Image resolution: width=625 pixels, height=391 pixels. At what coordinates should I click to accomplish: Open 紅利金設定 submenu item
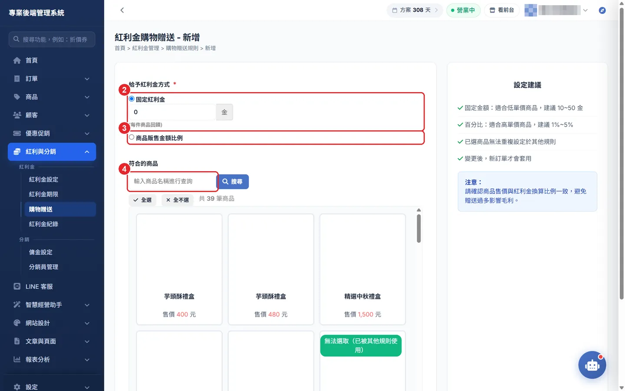point(43,179)
